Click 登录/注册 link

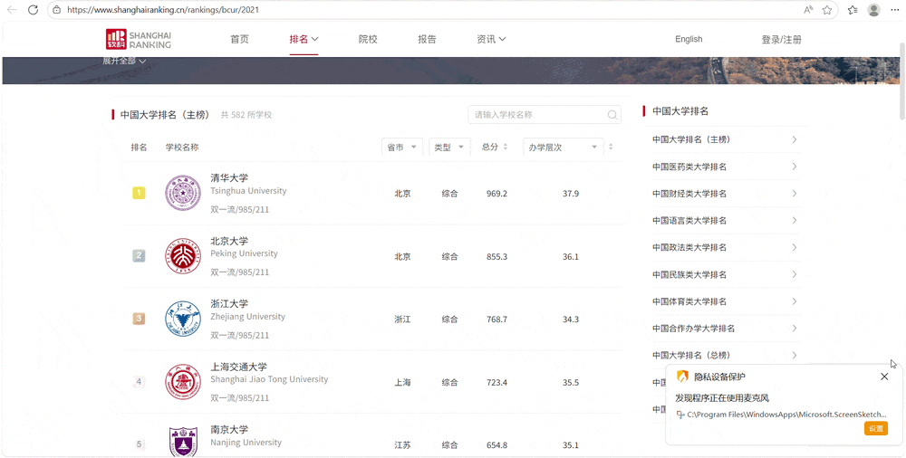click(781, 39)
